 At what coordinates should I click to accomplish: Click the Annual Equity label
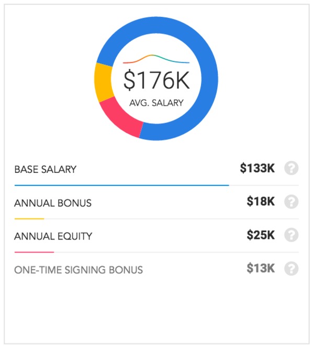(x=53, y=236)
